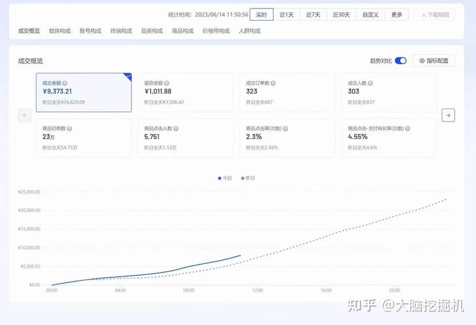Viewport: 476px width, 325px height.
Task: Click the 12:00 x-axis label
Action: [258, 291]
